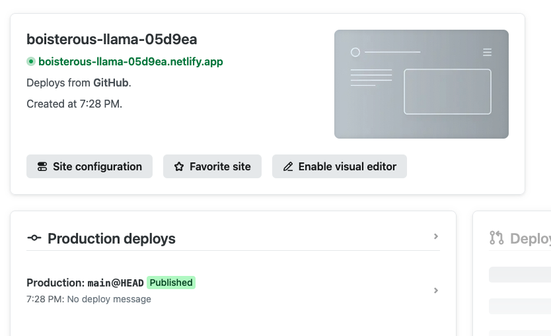
Task: Click the green site status dot
Action: (30, 62)
